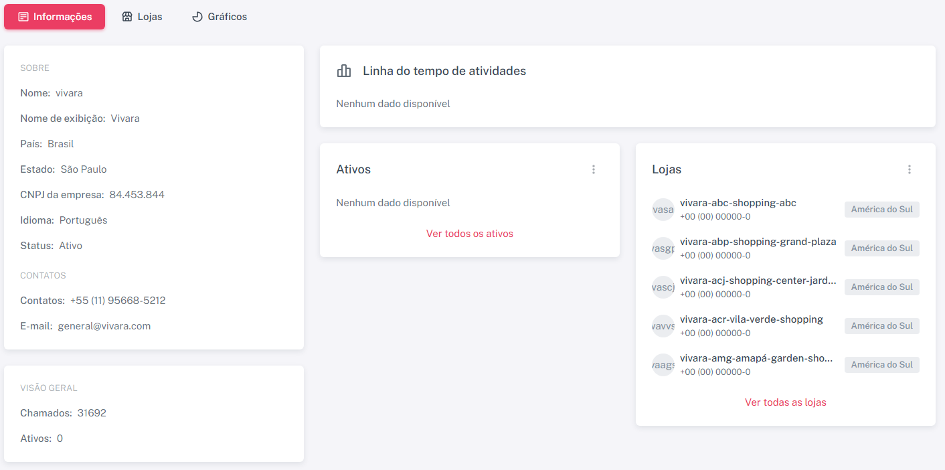Screen dimensions: 945x470
Task: Click the Nome value vivara
Action: 70,93
